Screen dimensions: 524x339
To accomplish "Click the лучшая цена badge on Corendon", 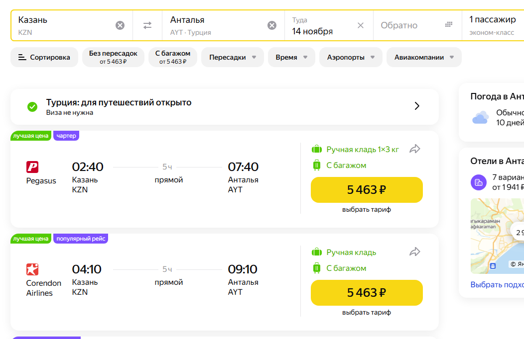I will point(31,239).
